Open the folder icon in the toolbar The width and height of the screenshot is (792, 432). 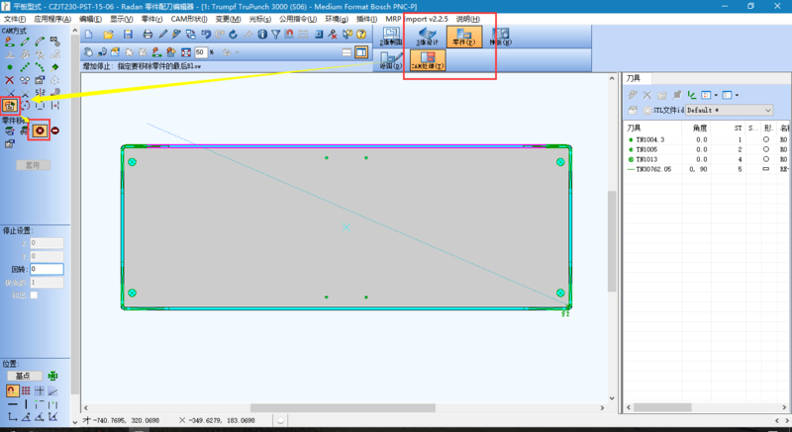click(x=108, y=35)
